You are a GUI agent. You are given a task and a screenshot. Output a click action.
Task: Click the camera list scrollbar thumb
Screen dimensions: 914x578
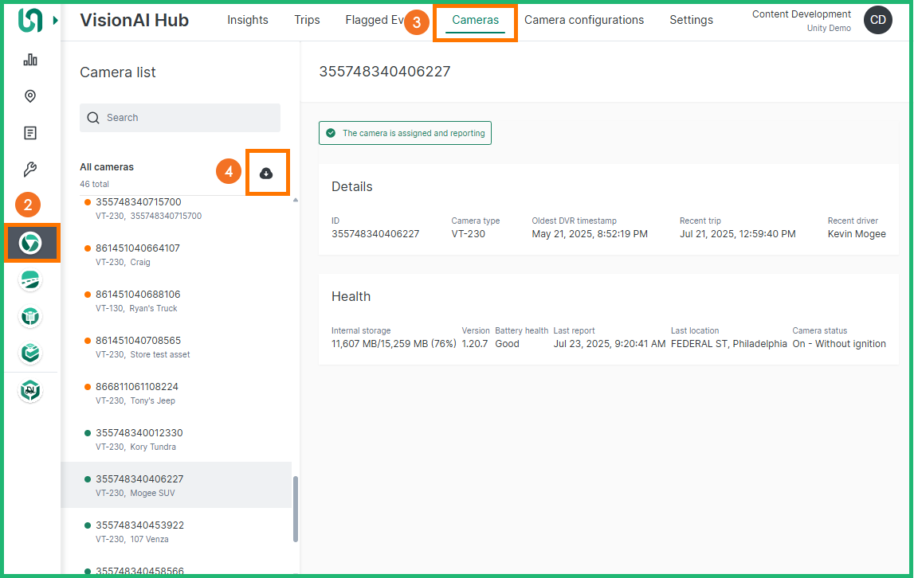tap(296, 510)
